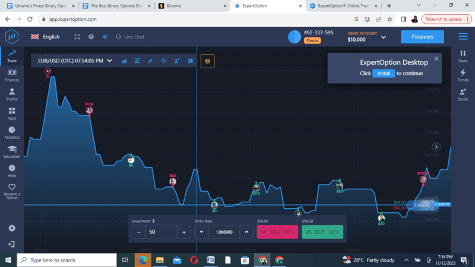The image size is (475, 267).
Task: Open the Deals panel
Action: (x=463, y=56)
